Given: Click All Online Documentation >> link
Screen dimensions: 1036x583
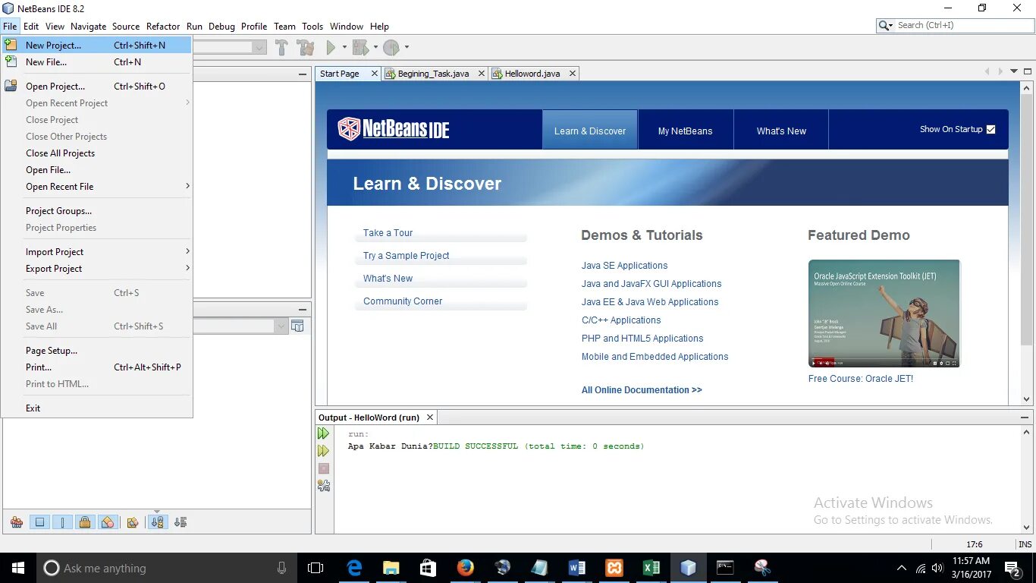Looking at the screenshot, I should [x=642, y=390].
